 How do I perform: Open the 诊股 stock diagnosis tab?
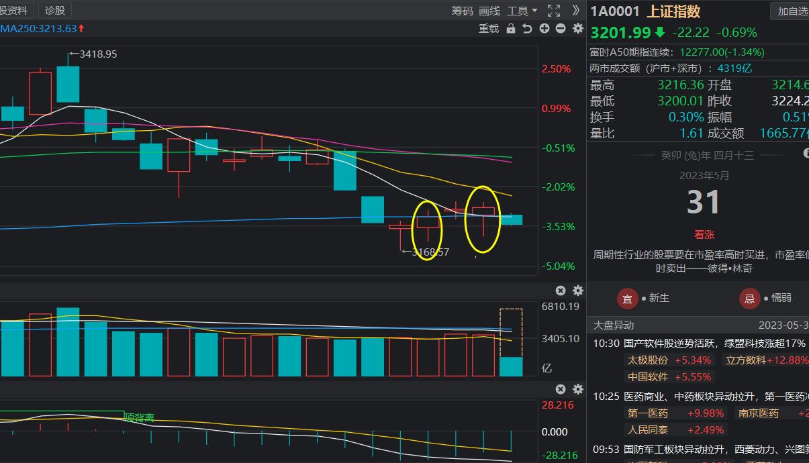pos(55,11)
